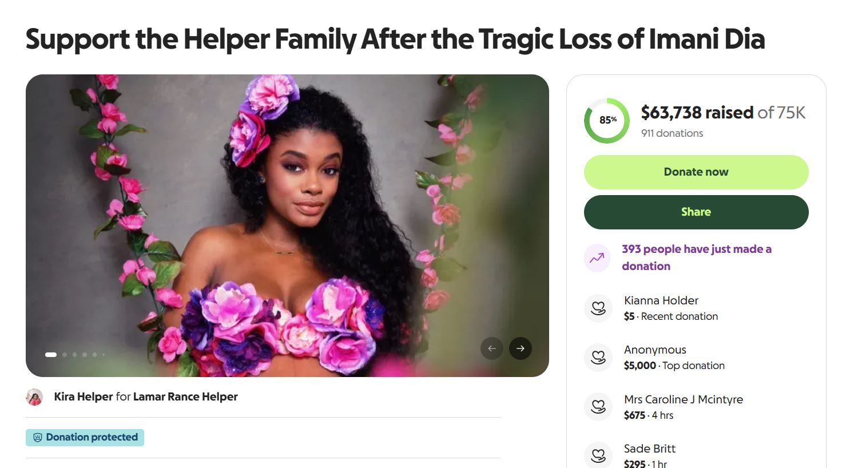
Task: Open the Kira Helper organizer name
Action: pyautogui.click(x=83, y=397)
